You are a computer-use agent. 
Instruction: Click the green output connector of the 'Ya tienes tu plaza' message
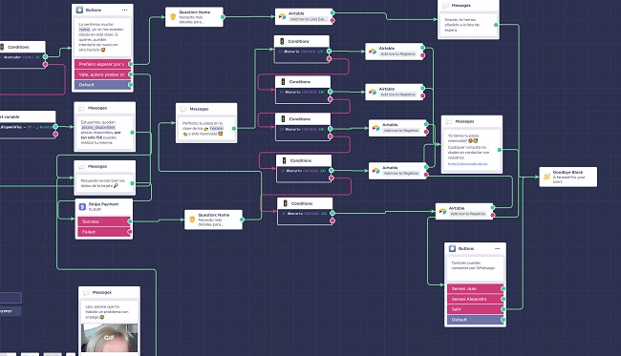coord(500,150)
